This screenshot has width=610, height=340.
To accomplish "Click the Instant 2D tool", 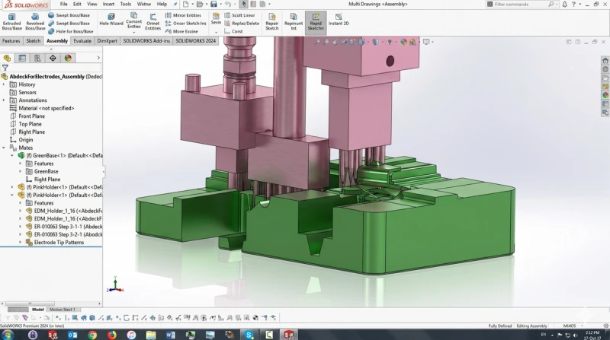I will tap(339, 20).
